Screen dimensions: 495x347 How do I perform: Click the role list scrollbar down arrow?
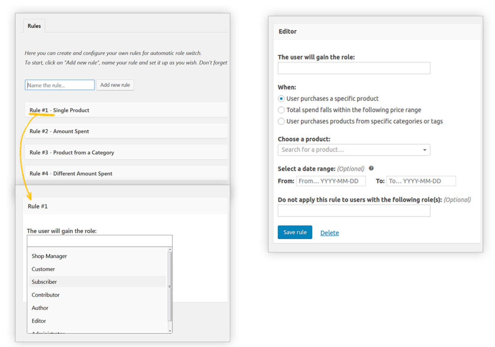click(x=170, y=331)
